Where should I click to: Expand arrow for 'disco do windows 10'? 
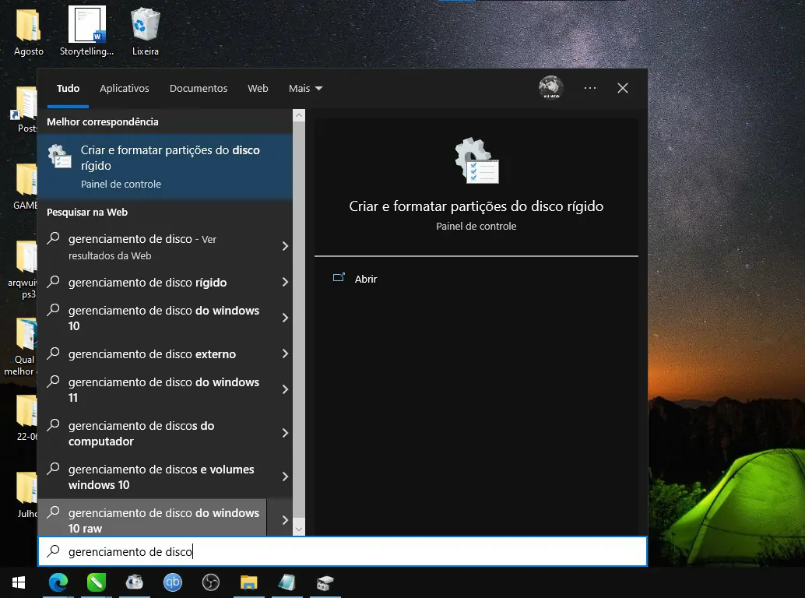click(x=286, y=318)
